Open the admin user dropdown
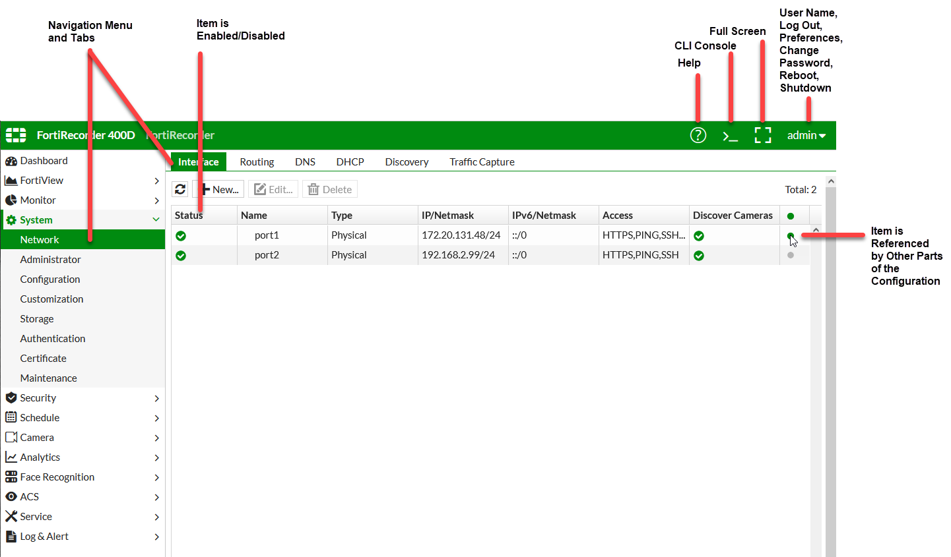 click(x=806, y=135)
